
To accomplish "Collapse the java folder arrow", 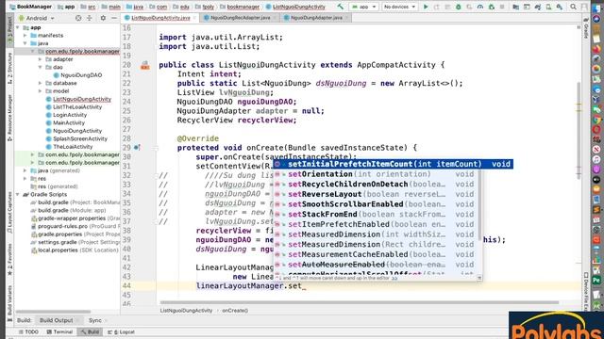I will [25, 43].
